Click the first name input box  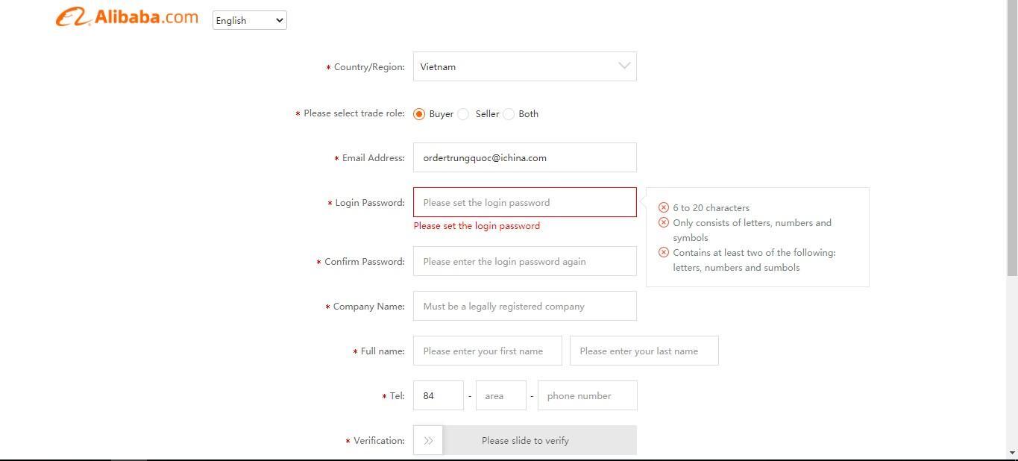[488, 351]
